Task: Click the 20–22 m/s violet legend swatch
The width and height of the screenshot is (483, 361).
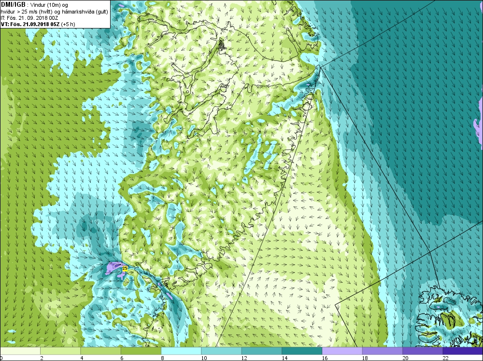Action: coord(422,351)
